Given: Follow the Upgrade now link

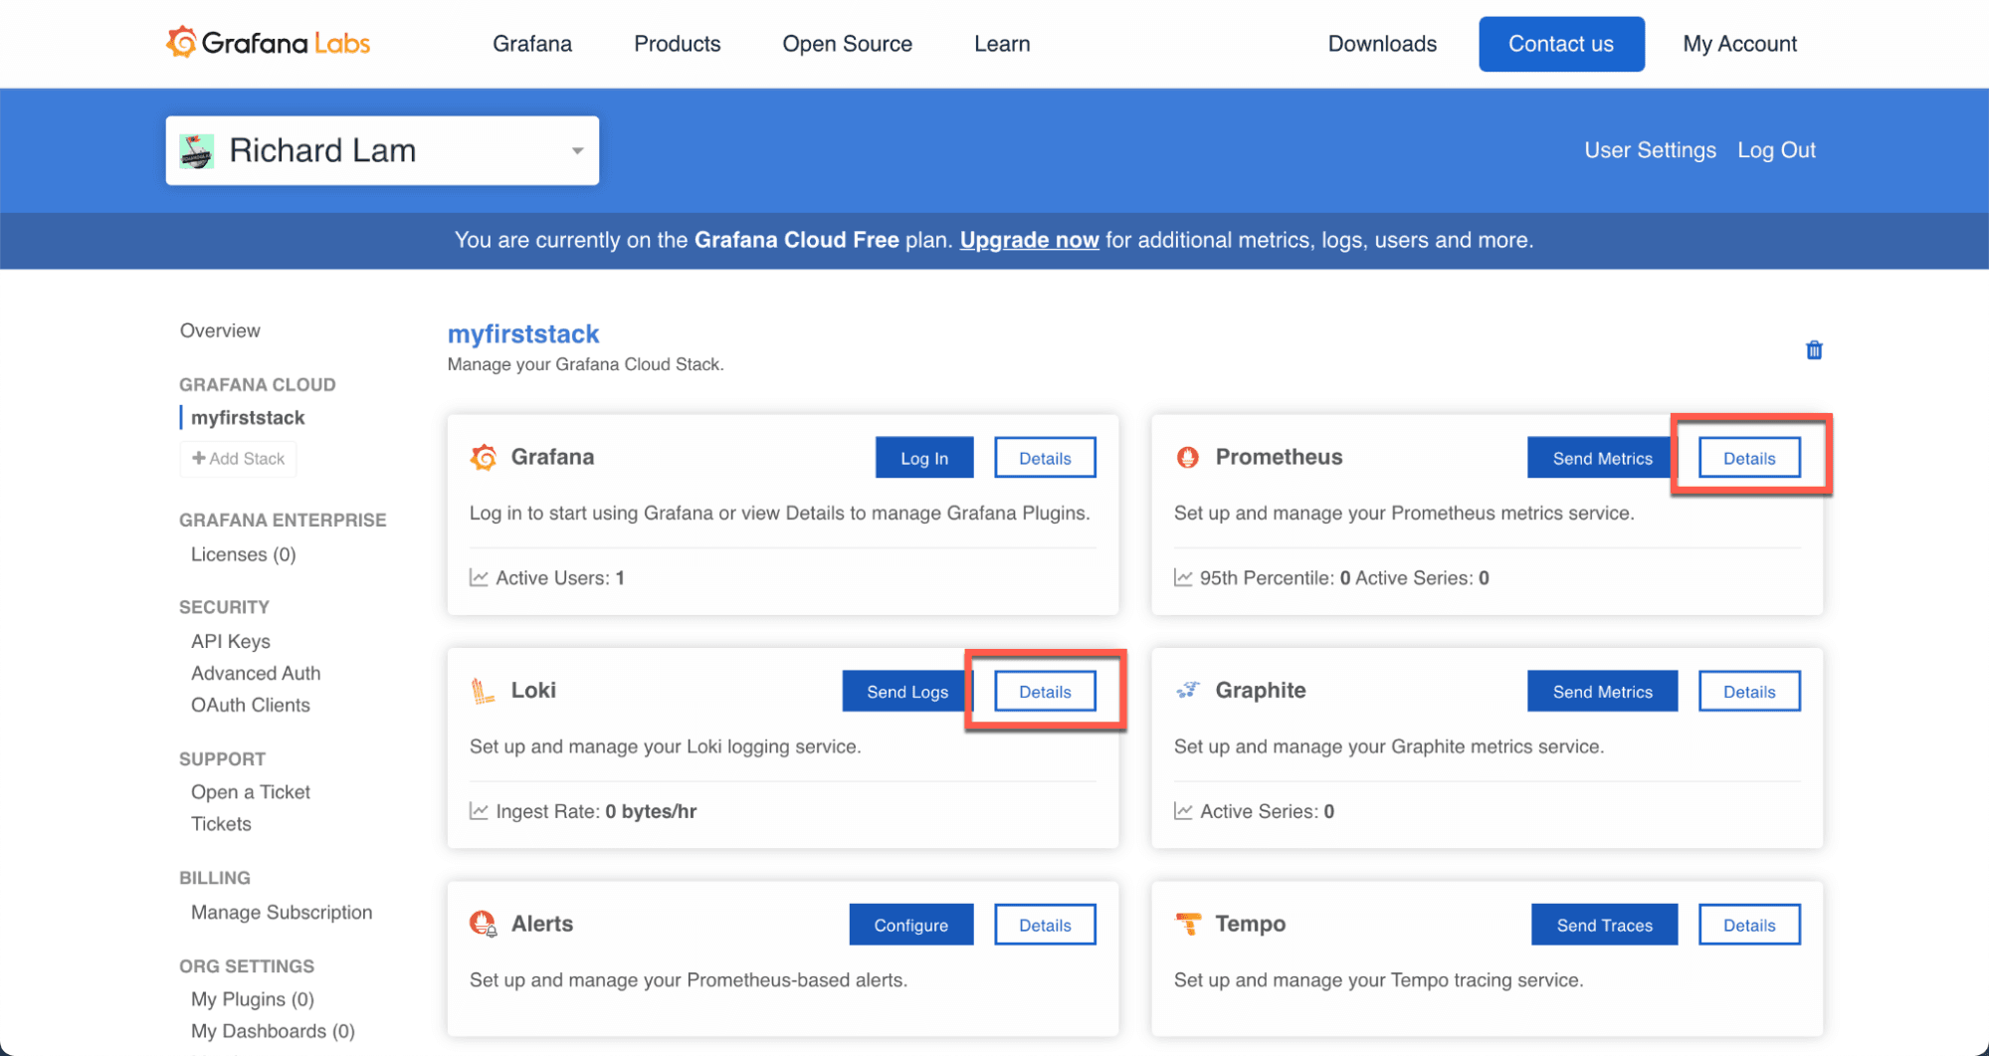Looking at the screenshot, I should pos(1029,240).
